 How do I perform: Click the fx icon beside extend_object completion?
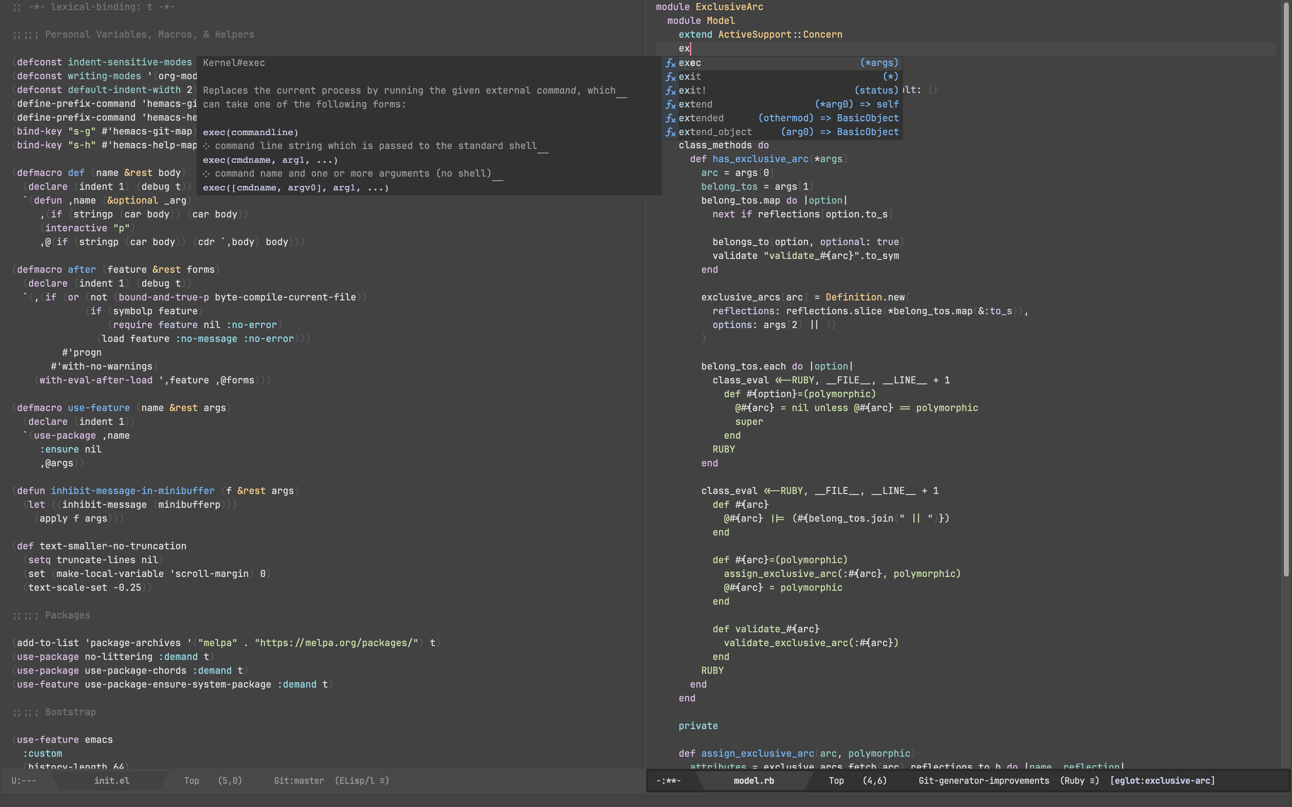tap(670, 132)
